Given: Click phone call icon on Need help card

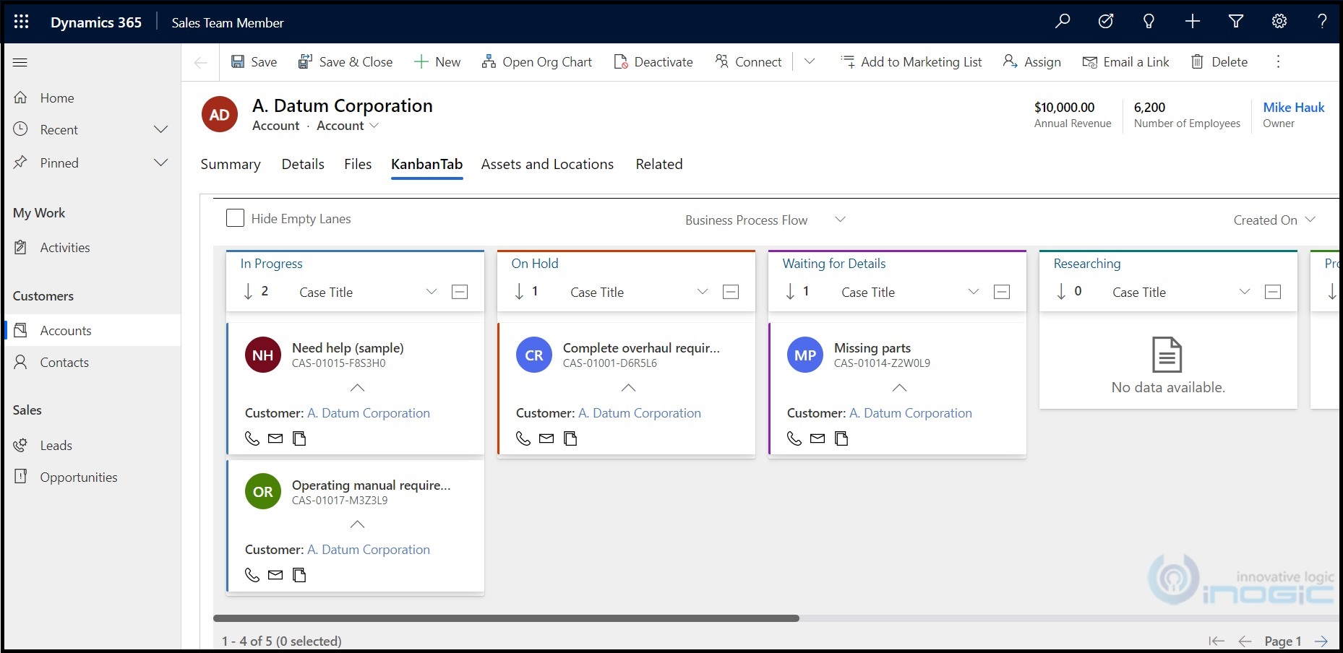Looking at the screenshot, I should [252, 438].
